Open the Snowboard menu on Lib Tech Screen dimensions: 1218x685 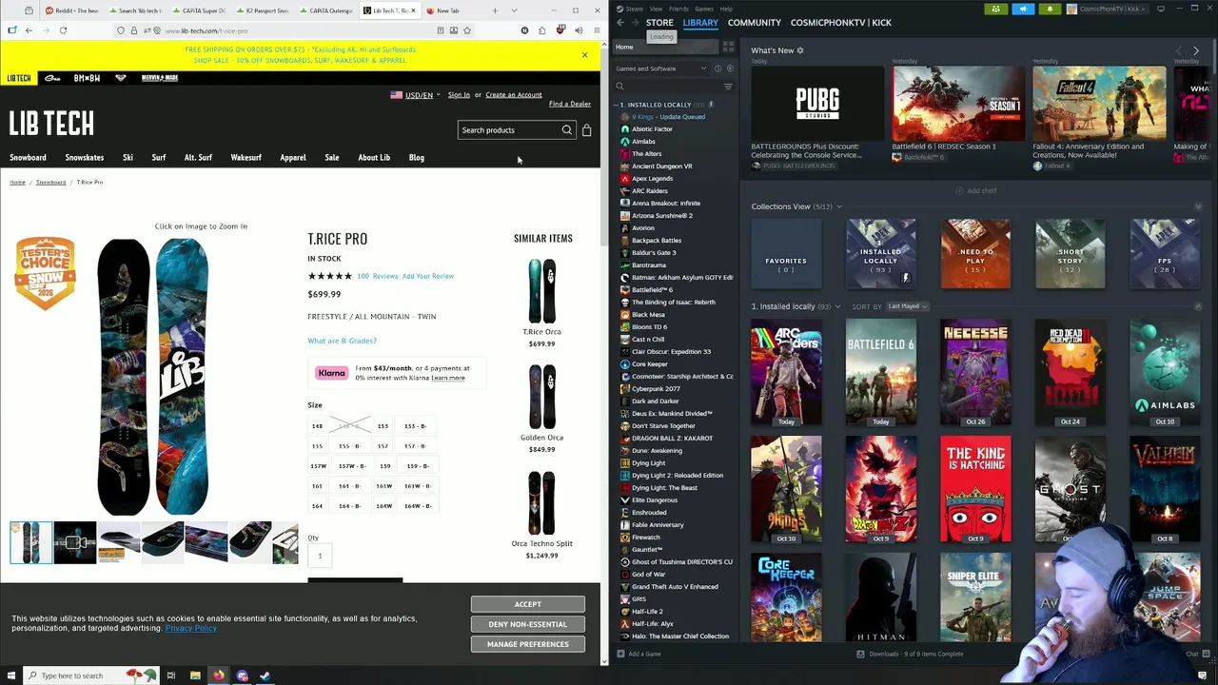click(x=28, y=158)
